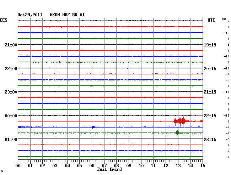Click the x-axis tick label 11
This screenshot has height=175, width=231.
(153, 166)
